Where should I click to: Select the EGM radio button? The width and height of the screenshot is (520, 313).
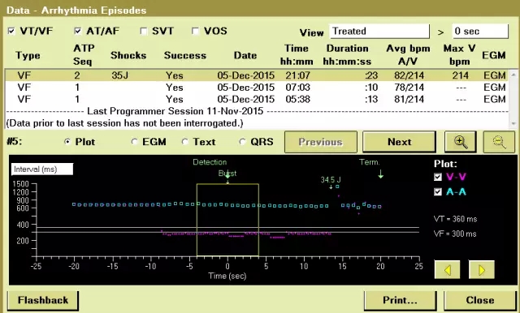[134, 142]
